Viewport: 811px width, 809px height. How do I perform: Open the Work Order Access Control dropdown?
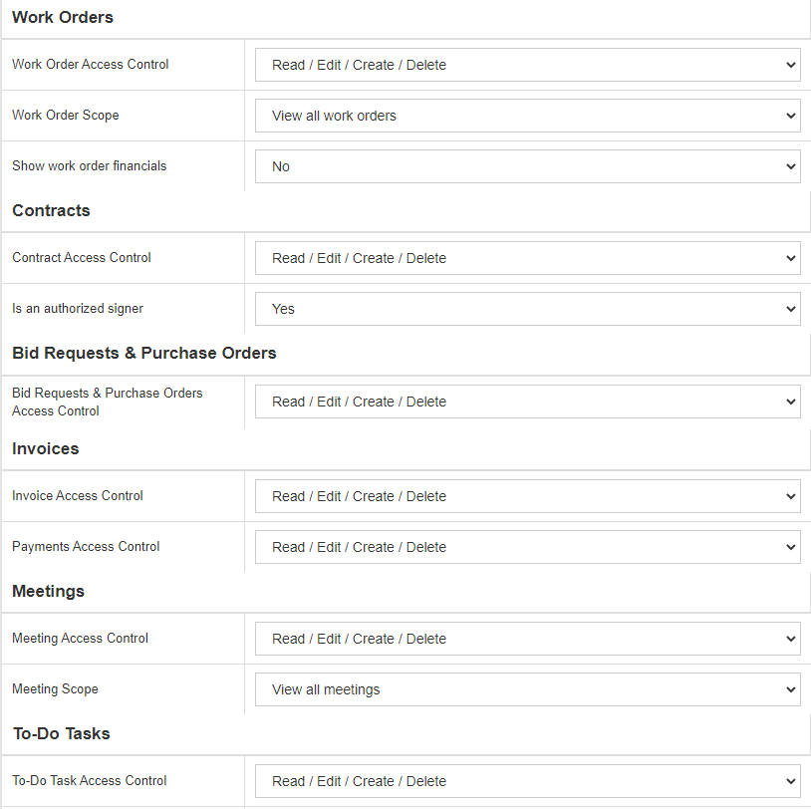527,65
